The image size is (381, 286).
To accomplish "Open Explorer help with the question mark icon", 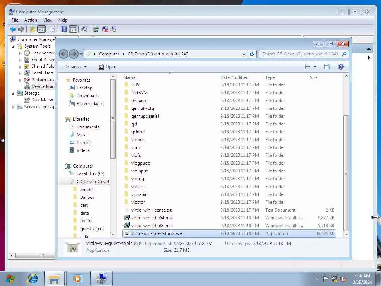I will (x=341, y=67).
